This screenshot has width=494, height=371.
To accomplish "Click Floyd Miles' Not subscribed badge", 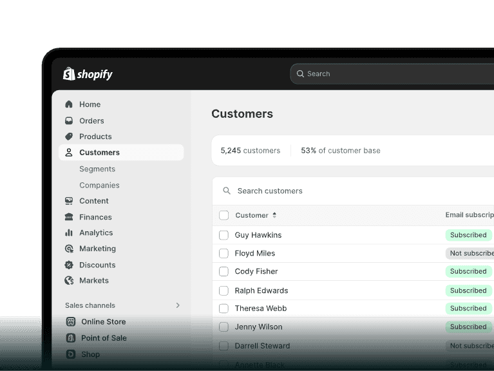I will [470, 253].
